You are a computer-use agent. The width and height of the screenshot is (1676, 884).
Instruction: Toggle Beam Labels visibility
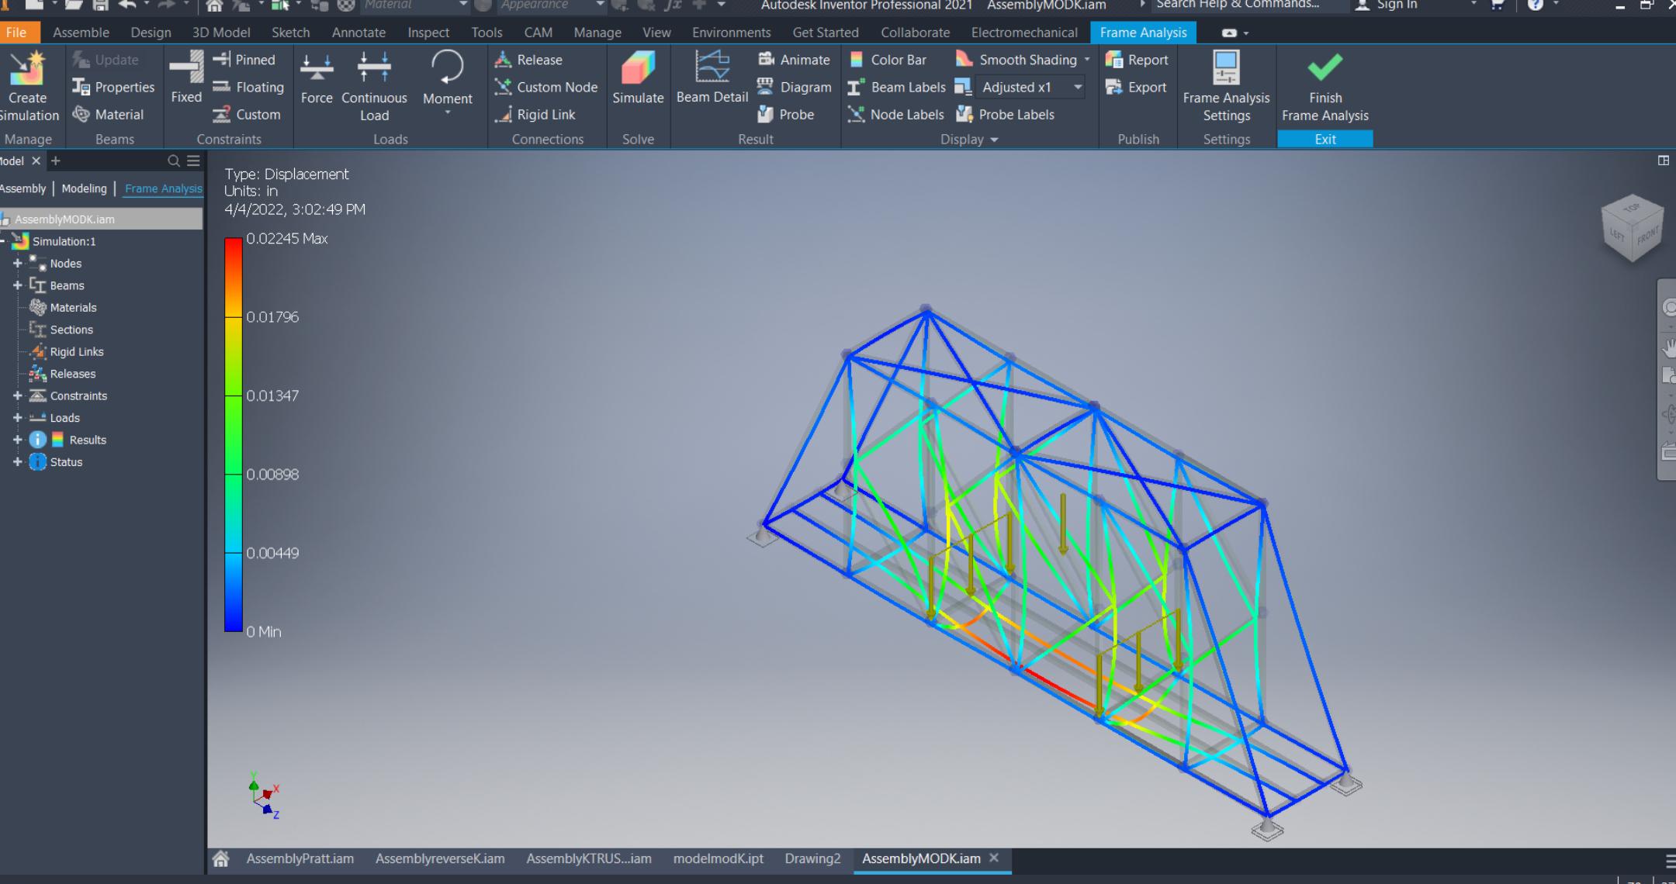[x=896, y=88]
